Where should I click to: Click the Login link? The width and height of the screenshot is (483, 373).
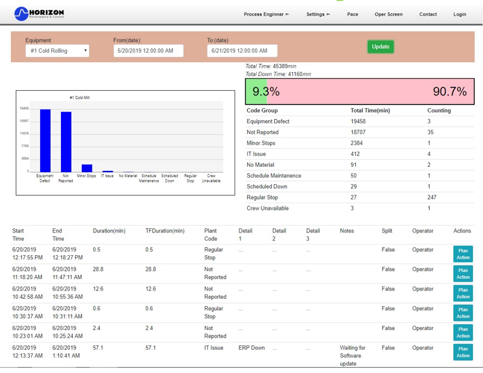460,14
